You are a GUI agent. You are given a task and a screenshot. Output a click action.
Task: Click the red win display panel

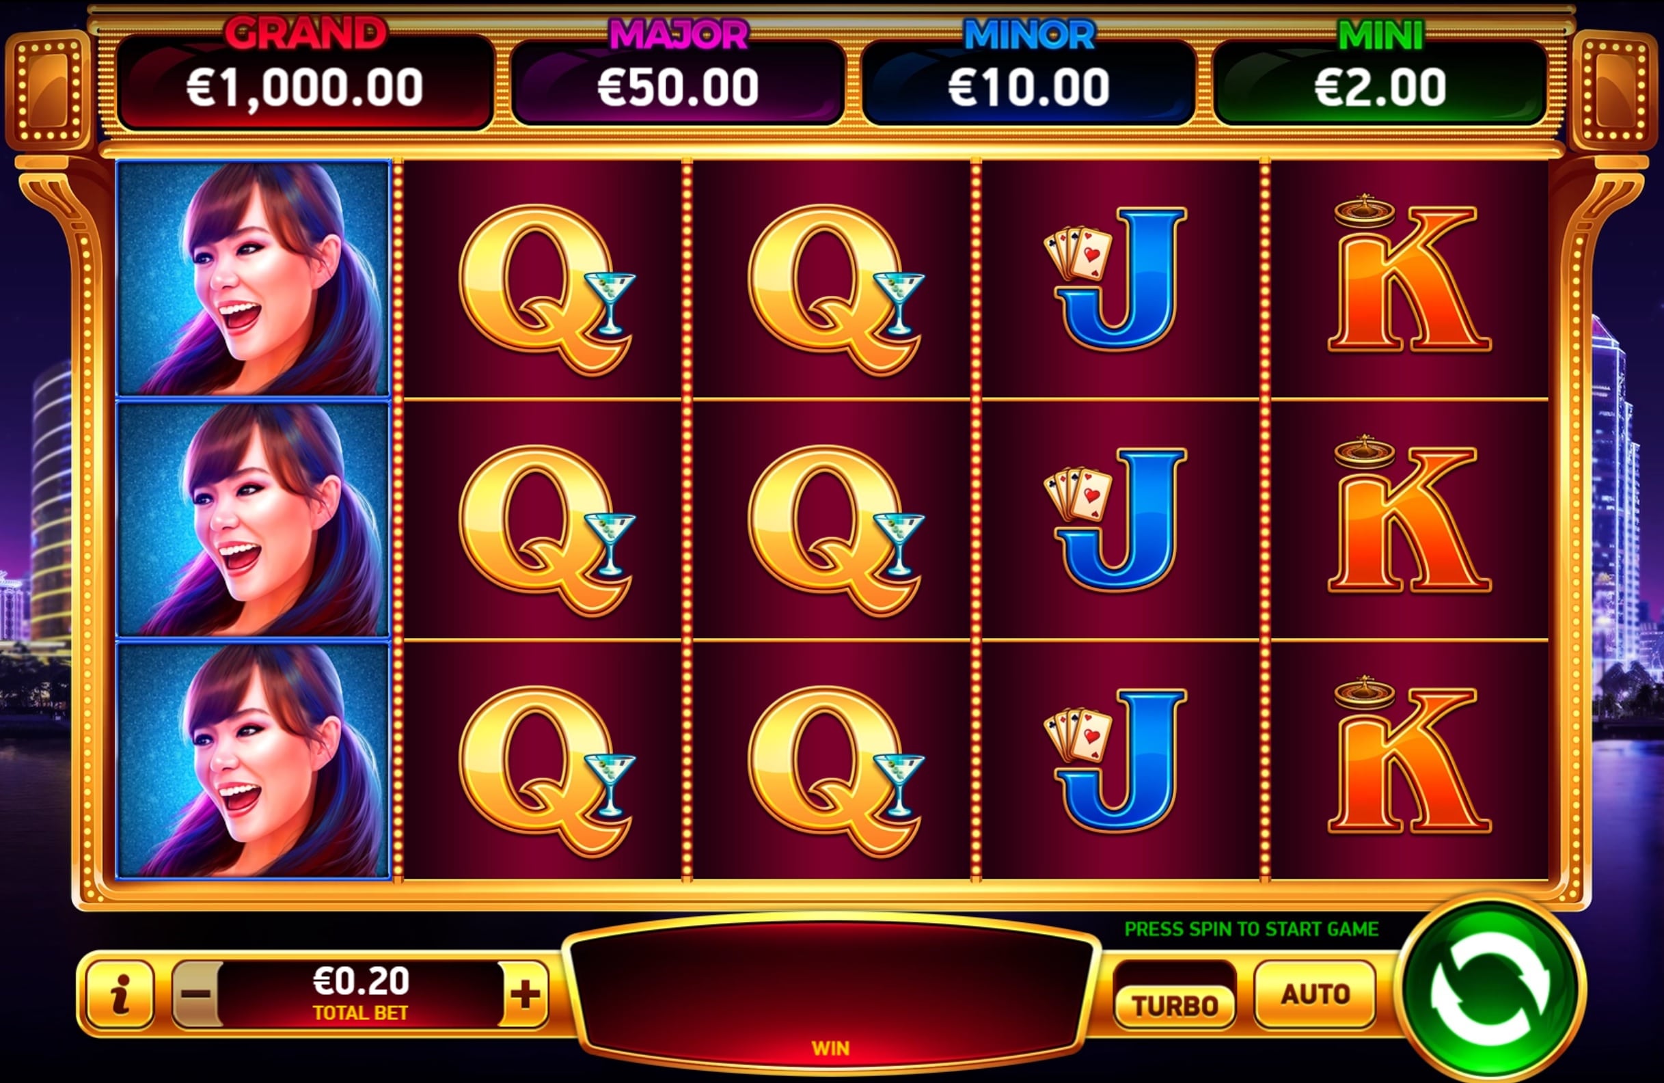pyautogui.click(x=830, y=992)
